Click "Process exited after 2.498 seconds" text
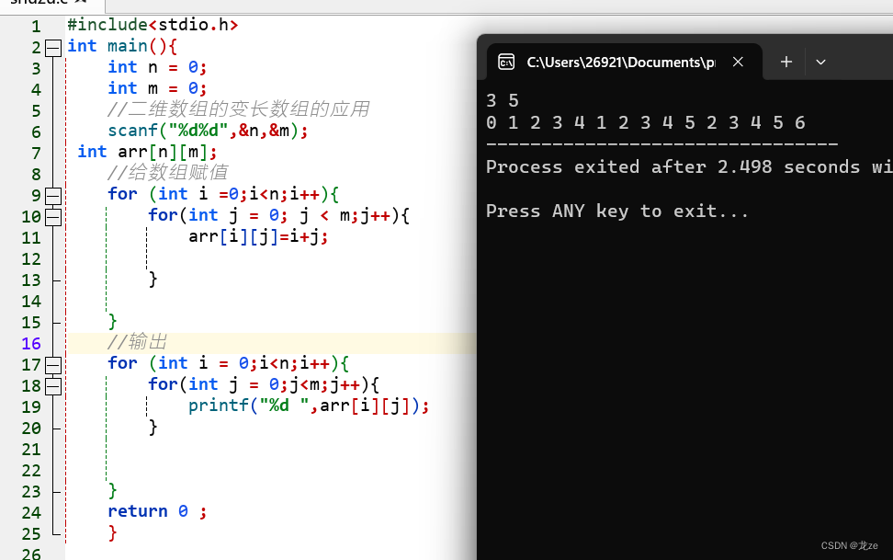Viewport: 893px width, 560px height. tap(673, 167)
